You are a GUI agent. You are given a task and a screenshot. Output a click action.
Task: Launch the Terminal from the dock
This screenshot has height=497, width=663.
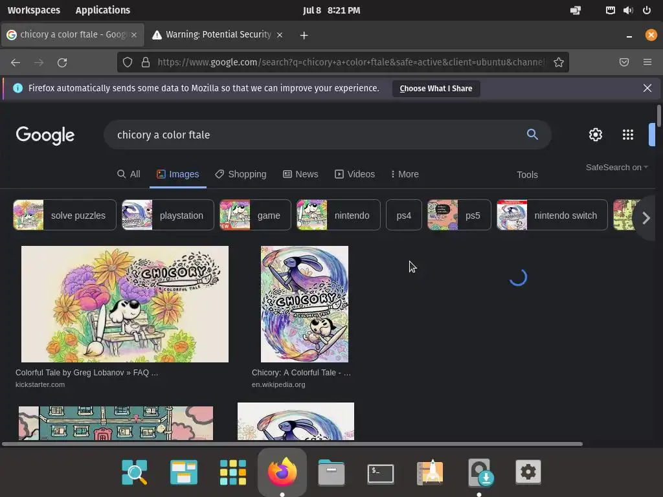tap(381, 473)
